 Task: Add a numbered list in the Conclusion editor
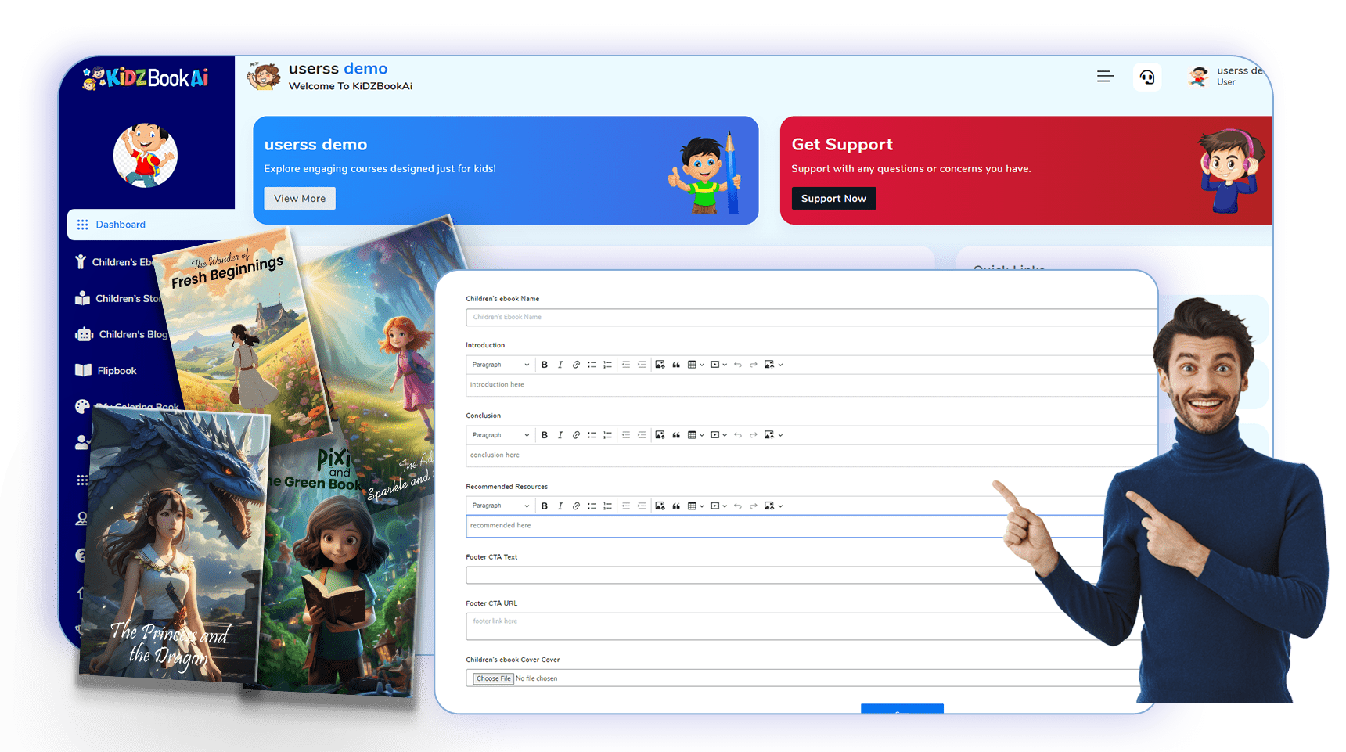coord(607,435)
